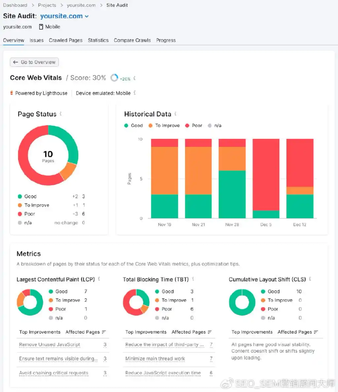Image resolution: width=338 pixels, height=392 pixels.
Task: Open the Remove Unused JavaScript improvement link
Action: point(49,345)
